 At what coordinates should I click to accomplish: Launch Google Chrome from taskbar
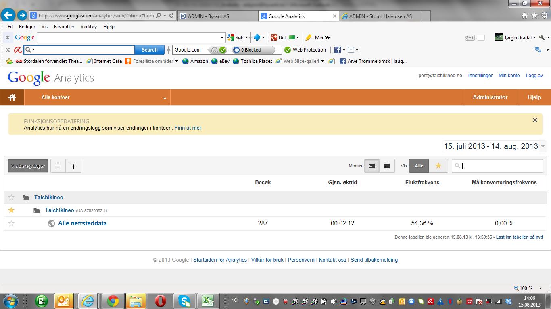click(113, 301)
